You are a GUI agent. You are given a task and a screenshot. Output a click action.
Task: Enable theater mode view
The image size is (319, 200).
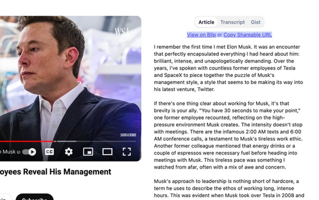[x=107, y=152]
